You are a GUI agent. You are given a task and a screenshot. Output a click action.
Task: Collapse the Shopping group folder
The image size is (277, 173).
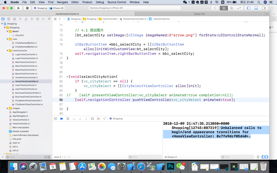tap(5, 27)
